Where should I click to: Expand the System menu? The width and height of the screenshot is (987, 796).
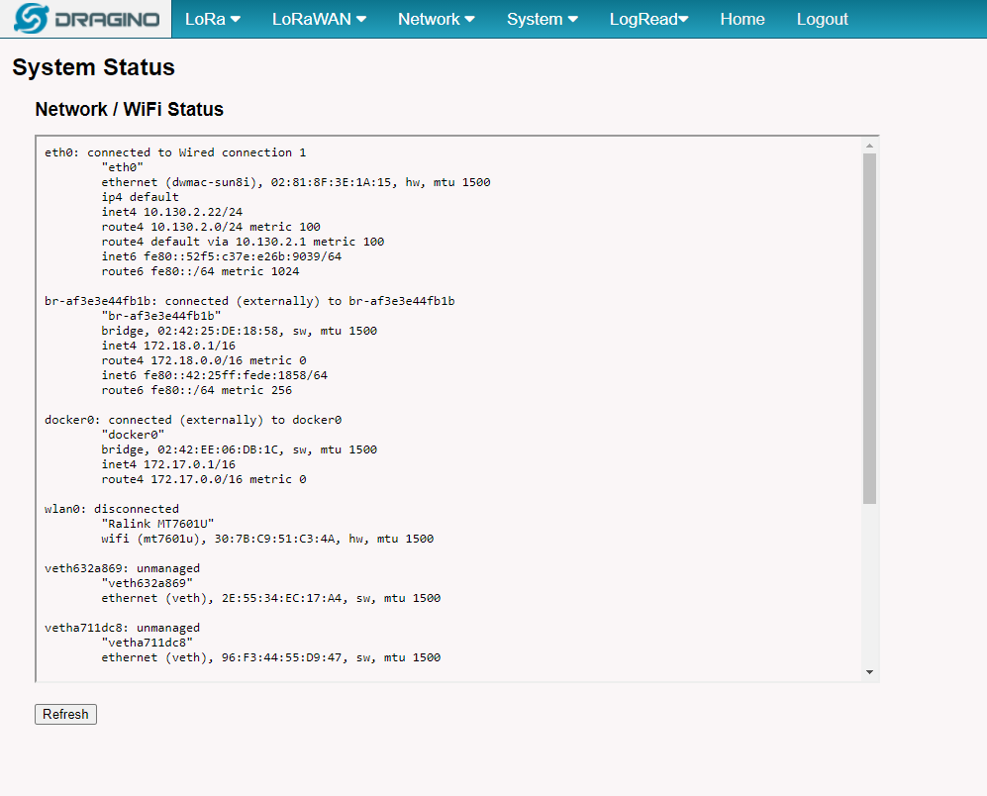click(x=543, y=19)
